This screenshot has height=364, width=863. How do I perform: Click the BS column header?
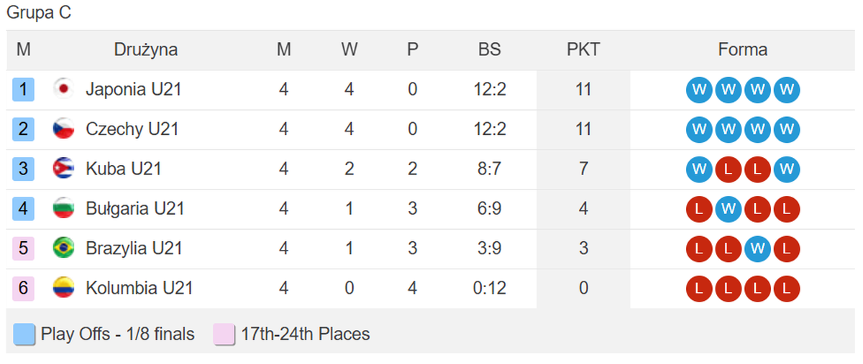[x=489, y=50]
